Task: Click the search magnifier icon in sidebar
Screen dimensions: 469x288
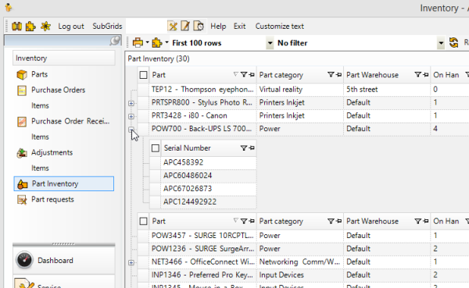Action: [x=115, y=41]
